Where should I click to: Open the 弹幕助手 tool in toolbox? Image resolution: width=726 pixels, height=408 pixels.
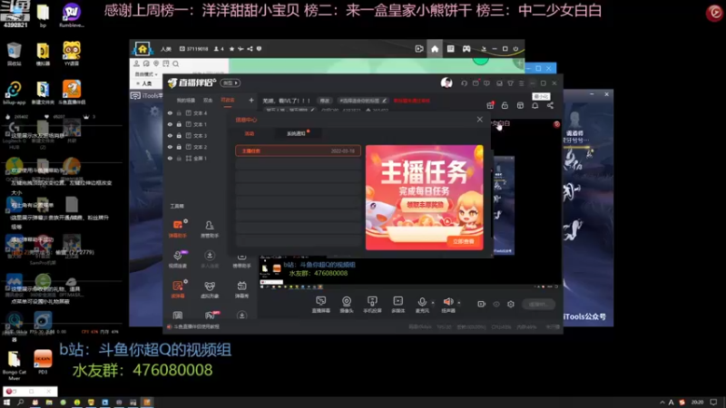[x=178, y=228]
